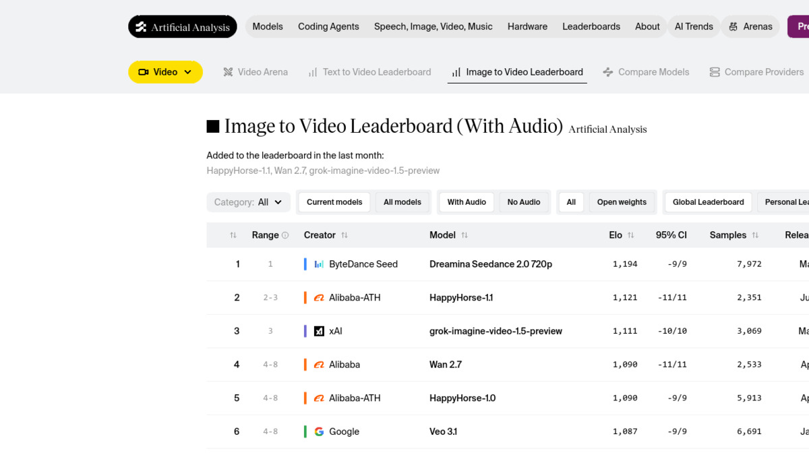The width and height of the screenshot is (809, 455).
Task: Click the 95% CI column header
Action: pos(671,235)
